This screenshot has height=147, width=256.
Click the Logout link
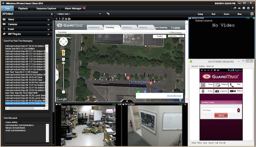(x=176, y=28)
